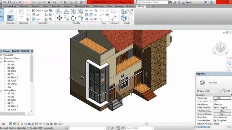232x130 pixels.
Task: Open file icon in quick access toolbar
Action: tap(5, 2)
